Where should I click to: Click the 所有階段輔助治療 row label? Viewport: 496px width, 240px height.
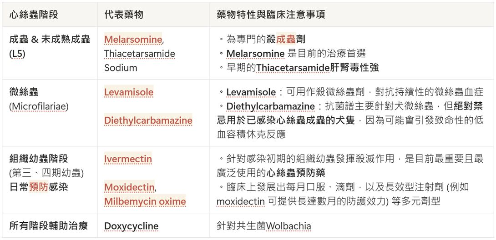(48, 226)
